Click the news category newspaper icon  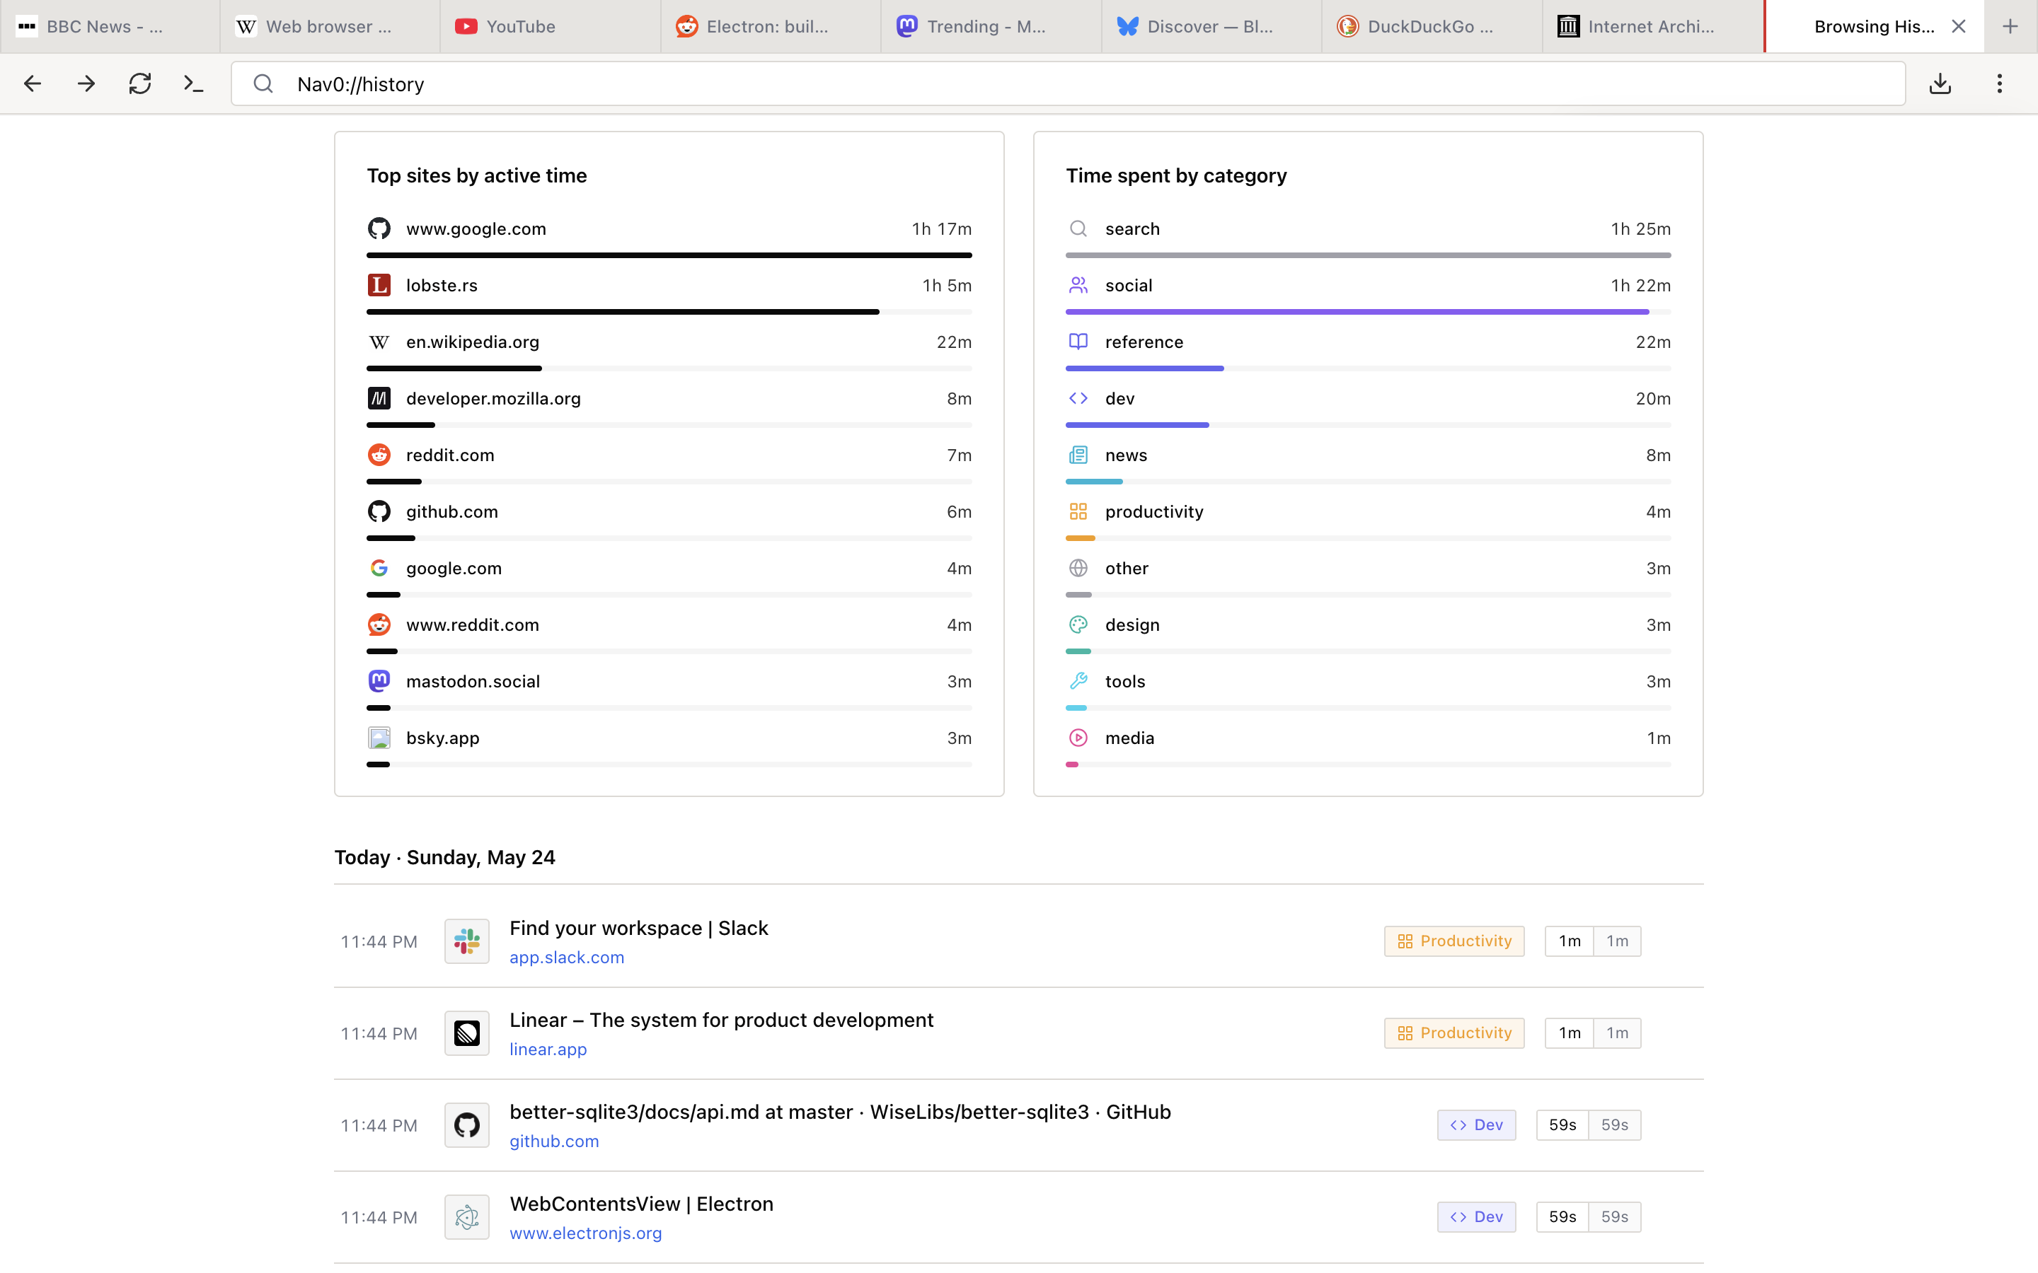tap(1078, 455)
